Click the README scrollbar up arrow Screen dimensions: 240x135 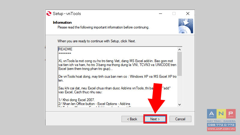coord(179,49)
